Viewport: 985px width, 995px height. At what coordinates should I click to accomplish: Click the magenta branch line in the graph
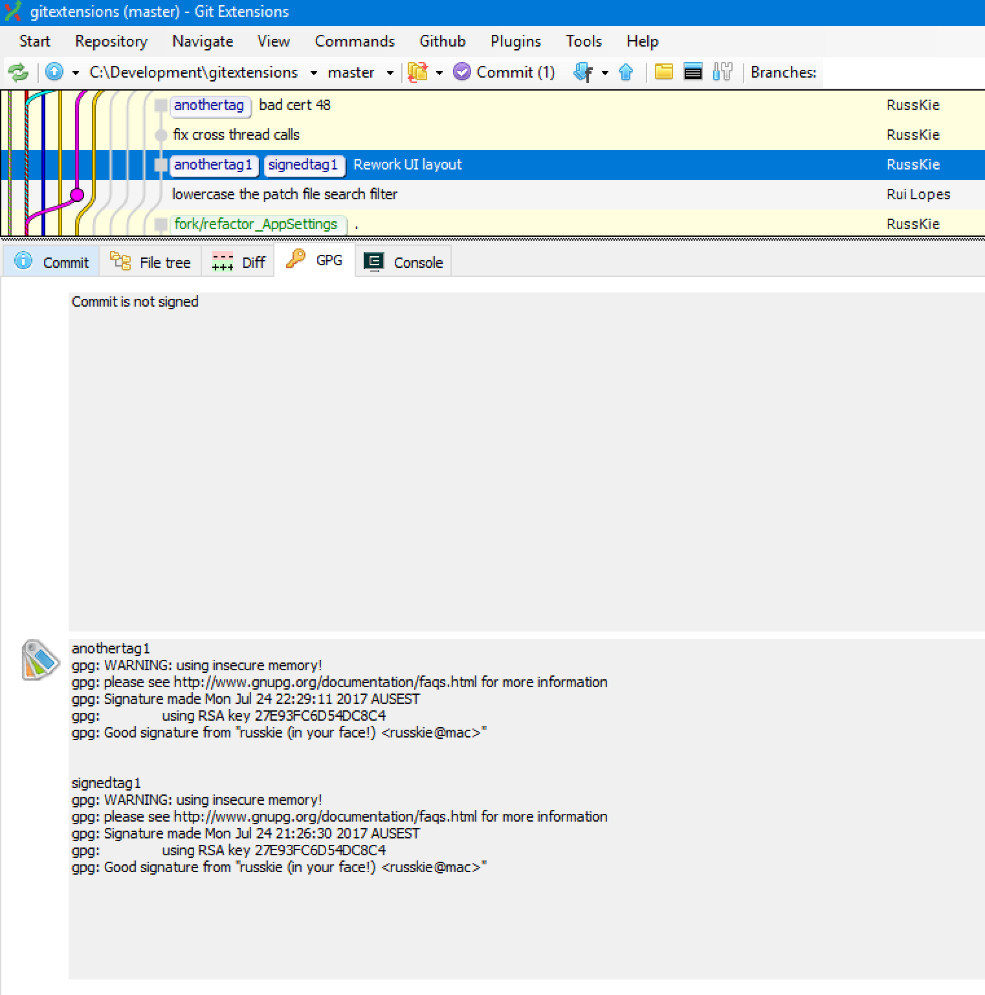pyautogui.click(x=78, y=193)
